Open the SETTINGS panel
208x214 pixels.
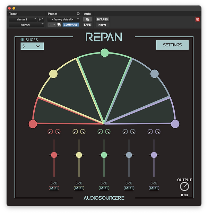coord(172,45)
